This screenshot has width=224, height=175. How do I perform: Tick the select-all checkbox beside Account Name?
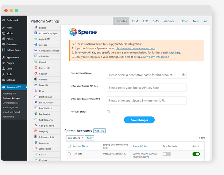[x=69, y=146]
